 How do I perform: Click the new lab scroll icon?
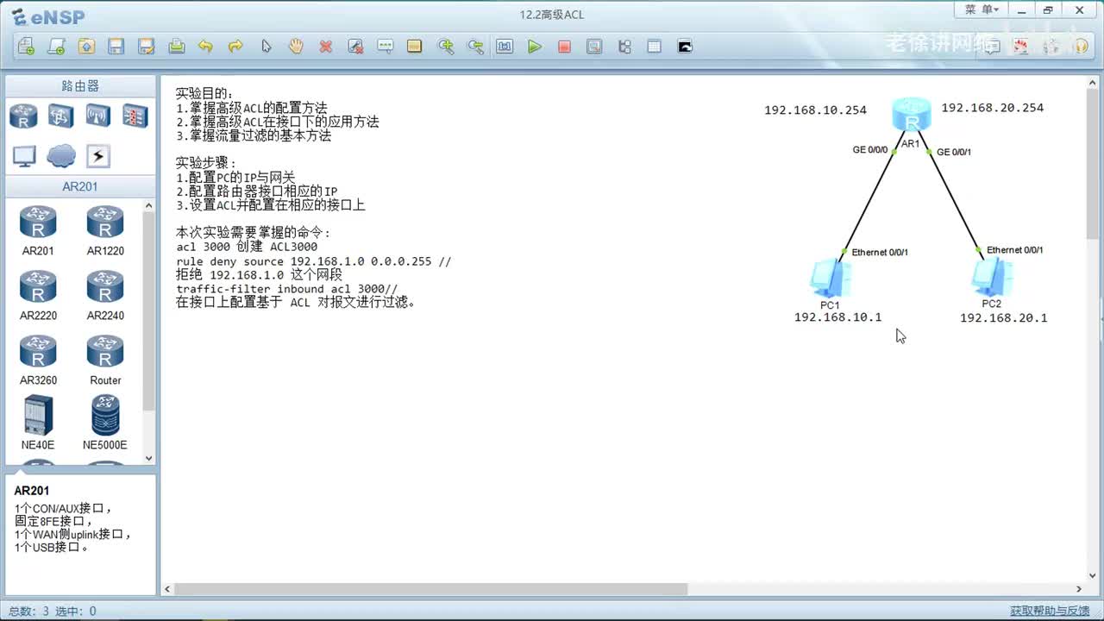click(56, 47)
